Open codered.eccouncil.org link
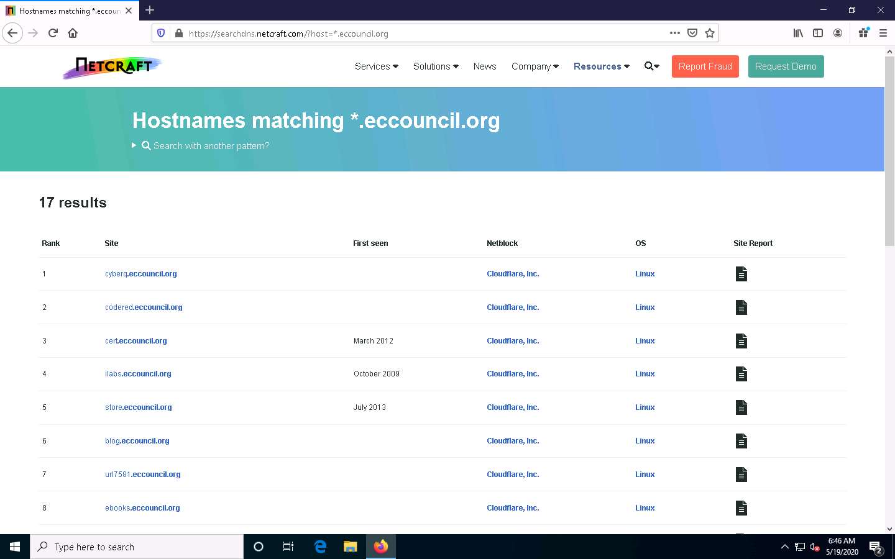 (x=144, y=307)
